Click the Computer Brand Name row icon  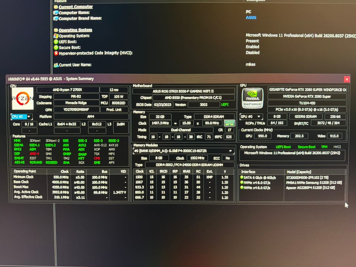tap(56, 19)
